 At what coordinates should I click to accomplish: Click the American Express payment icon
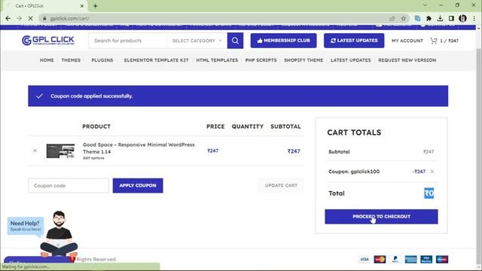pos(411,259)
